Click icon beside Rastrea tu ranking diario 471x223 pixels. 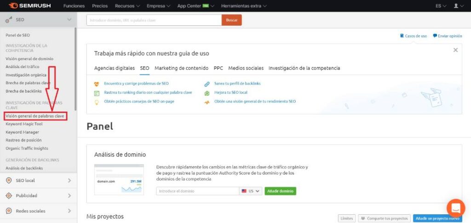tap(97, 93)
